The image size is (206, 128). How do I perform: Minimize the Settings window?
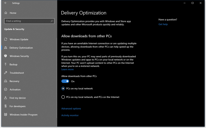pos(184,3)
